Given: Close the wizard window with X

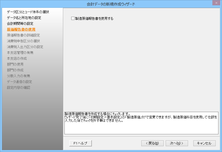Looking at the screenshot, I should [x=216, y=3].
